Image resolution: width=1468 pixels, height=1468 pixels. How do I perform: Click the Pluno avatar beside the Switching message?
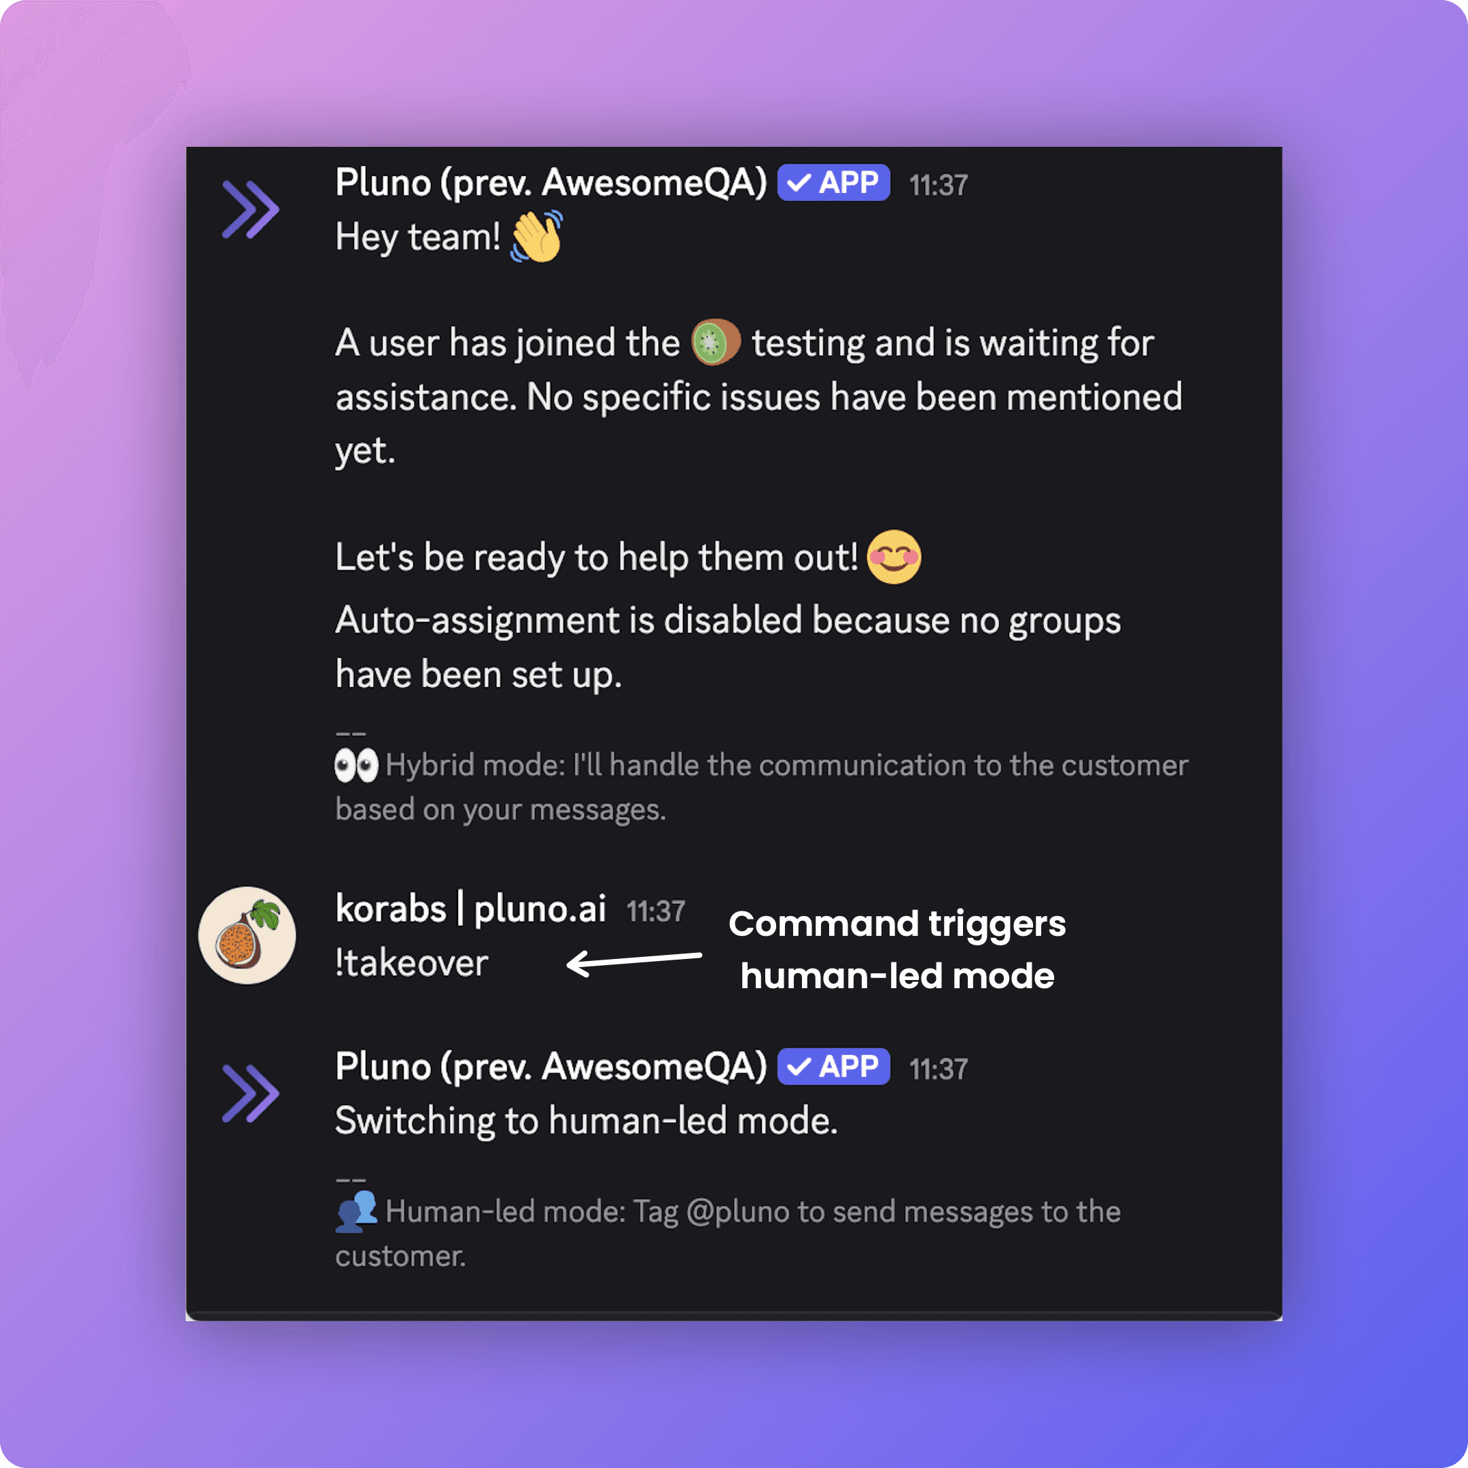click(250, 1094)
